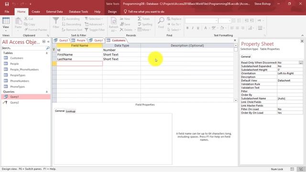The image size is (306, 172).
Task: Switch to the Create ribbon tab
Action: [x=36, y=11]
